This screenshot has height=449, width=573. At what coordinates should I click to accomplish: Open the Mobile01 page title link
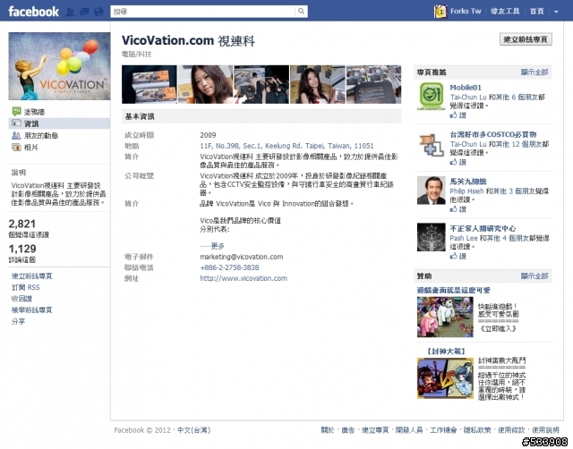pyautogui.click(x=466, y=88)
